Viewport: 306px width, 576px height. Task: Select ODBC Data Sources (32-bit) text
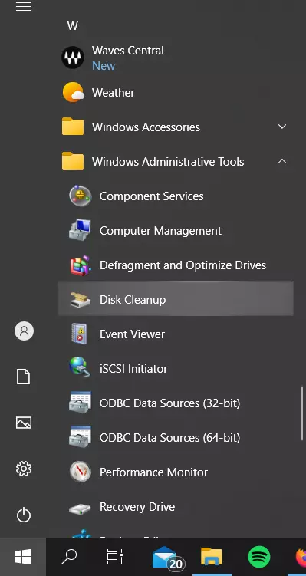coord(169,403)
